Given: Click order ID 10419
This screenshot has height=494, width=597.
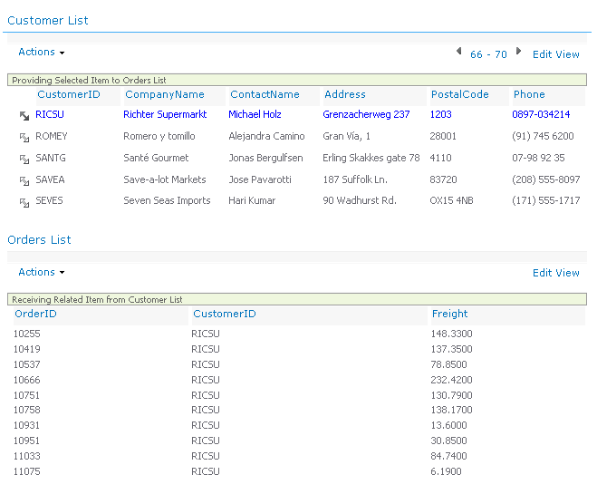Looking at the screenshot, I should (x=26, y=349).
